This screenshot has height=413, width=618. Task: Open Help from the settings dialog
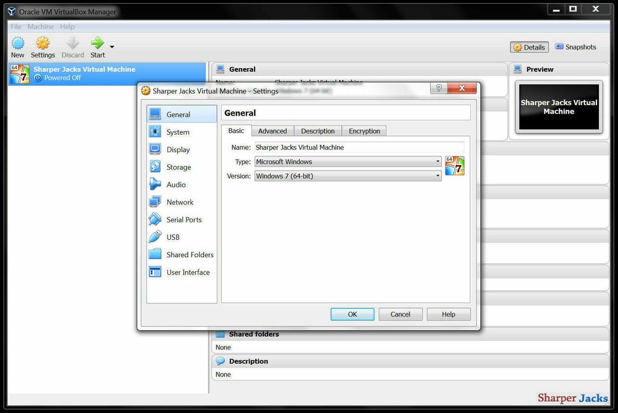(x=448, y=314)
